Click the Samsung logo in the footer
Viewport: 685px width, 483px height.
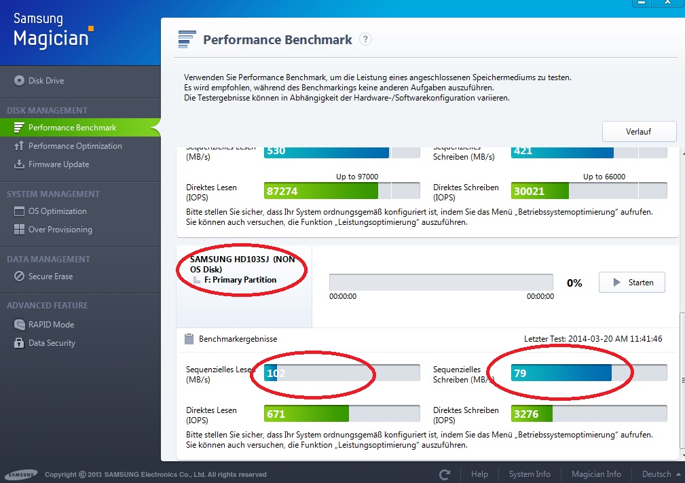20,475
